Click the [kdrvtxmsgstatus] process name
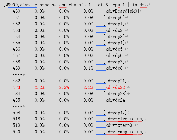Viewport: 177px width, 140px height. pos(124,132)
